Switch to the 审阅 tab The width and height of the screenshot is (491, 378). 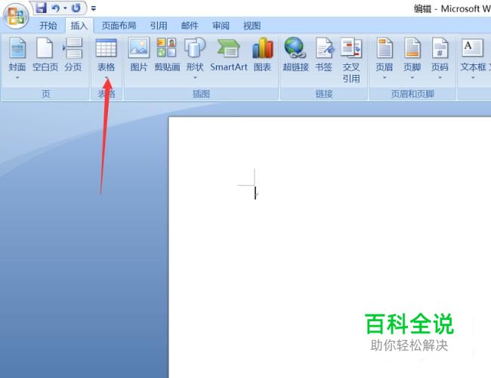coord(221,26)
